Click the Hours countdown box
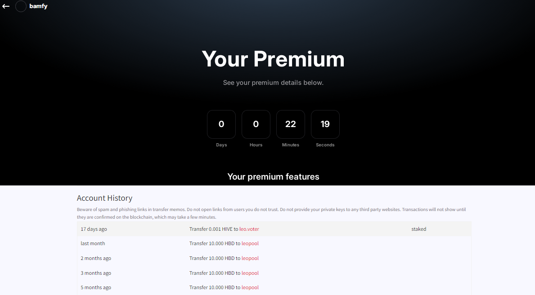This screenshot has height=295, width=535. pos(256,124)
